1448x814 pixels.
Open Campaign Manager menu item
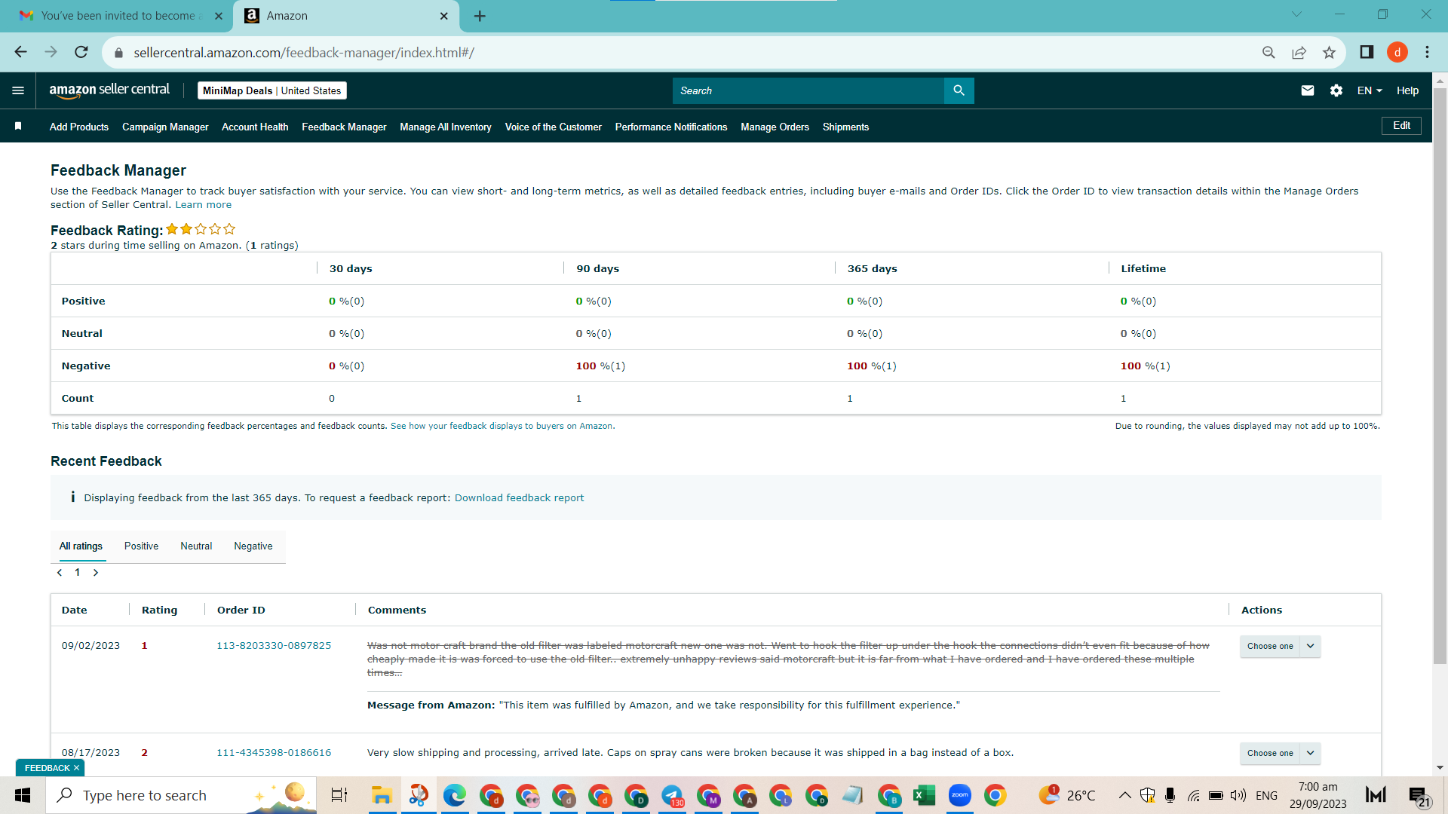(165, 127)
